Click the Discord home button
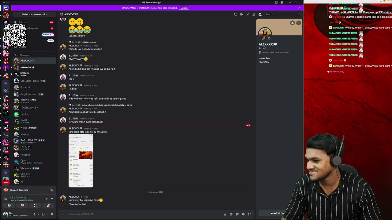 (x=6, y=8)
